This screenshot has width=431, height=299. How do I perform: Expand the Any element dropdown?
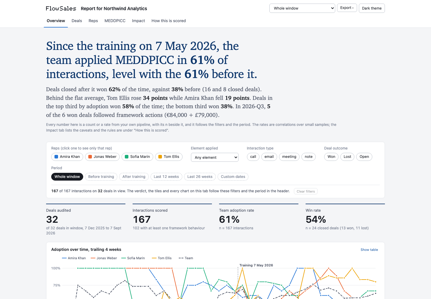(215, 157)
